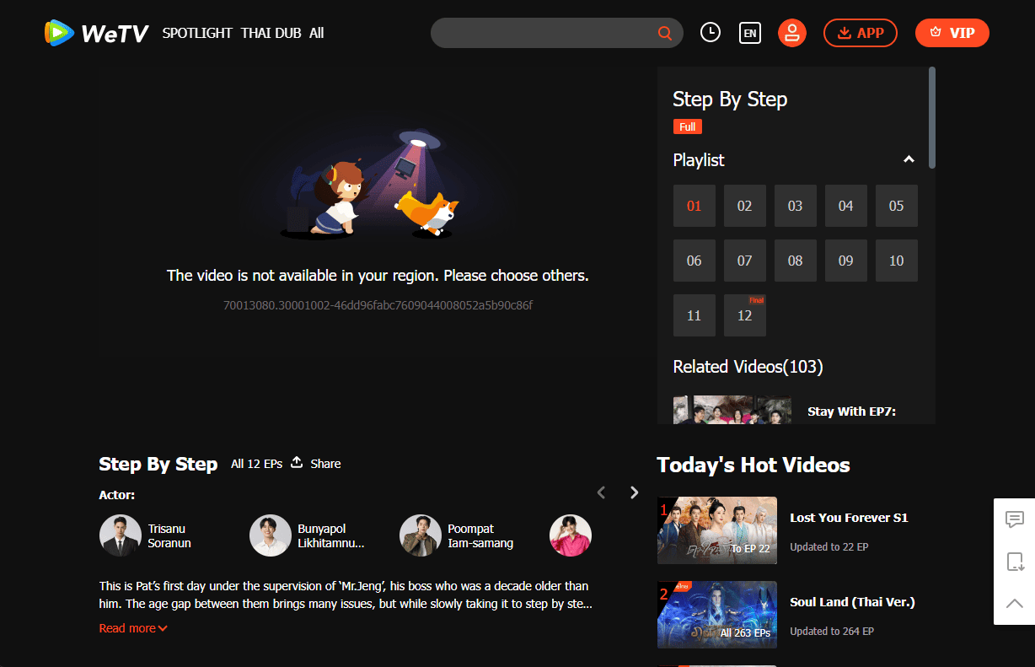Click the Stay With EP7 title
The image size is (1035, 667).
pos(851,411)
